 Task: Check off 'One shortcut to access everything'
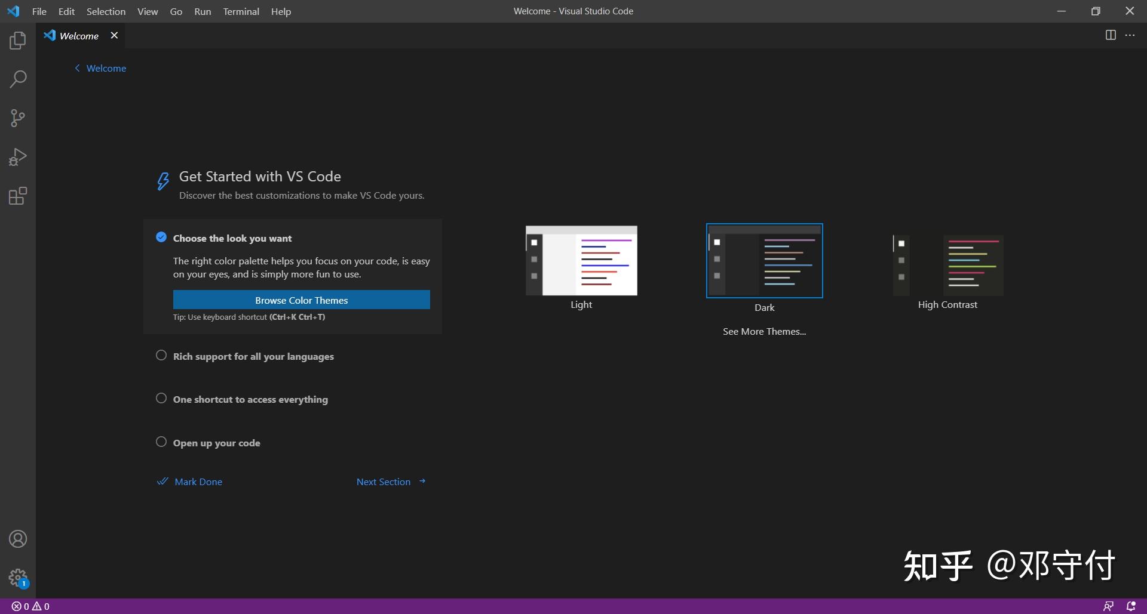click(161, 398)
